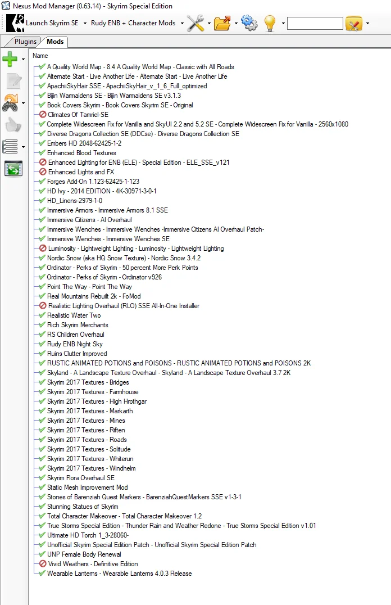Select Skyland - A Landscape Texture Overhaul row
The height and width of the screenshot is (605, 391).
click(169, 373)
